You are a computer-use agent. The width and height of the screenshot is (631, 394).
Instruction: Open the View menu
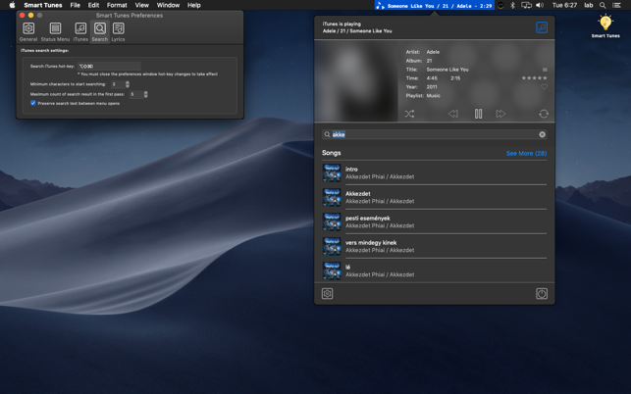[141, 5]
